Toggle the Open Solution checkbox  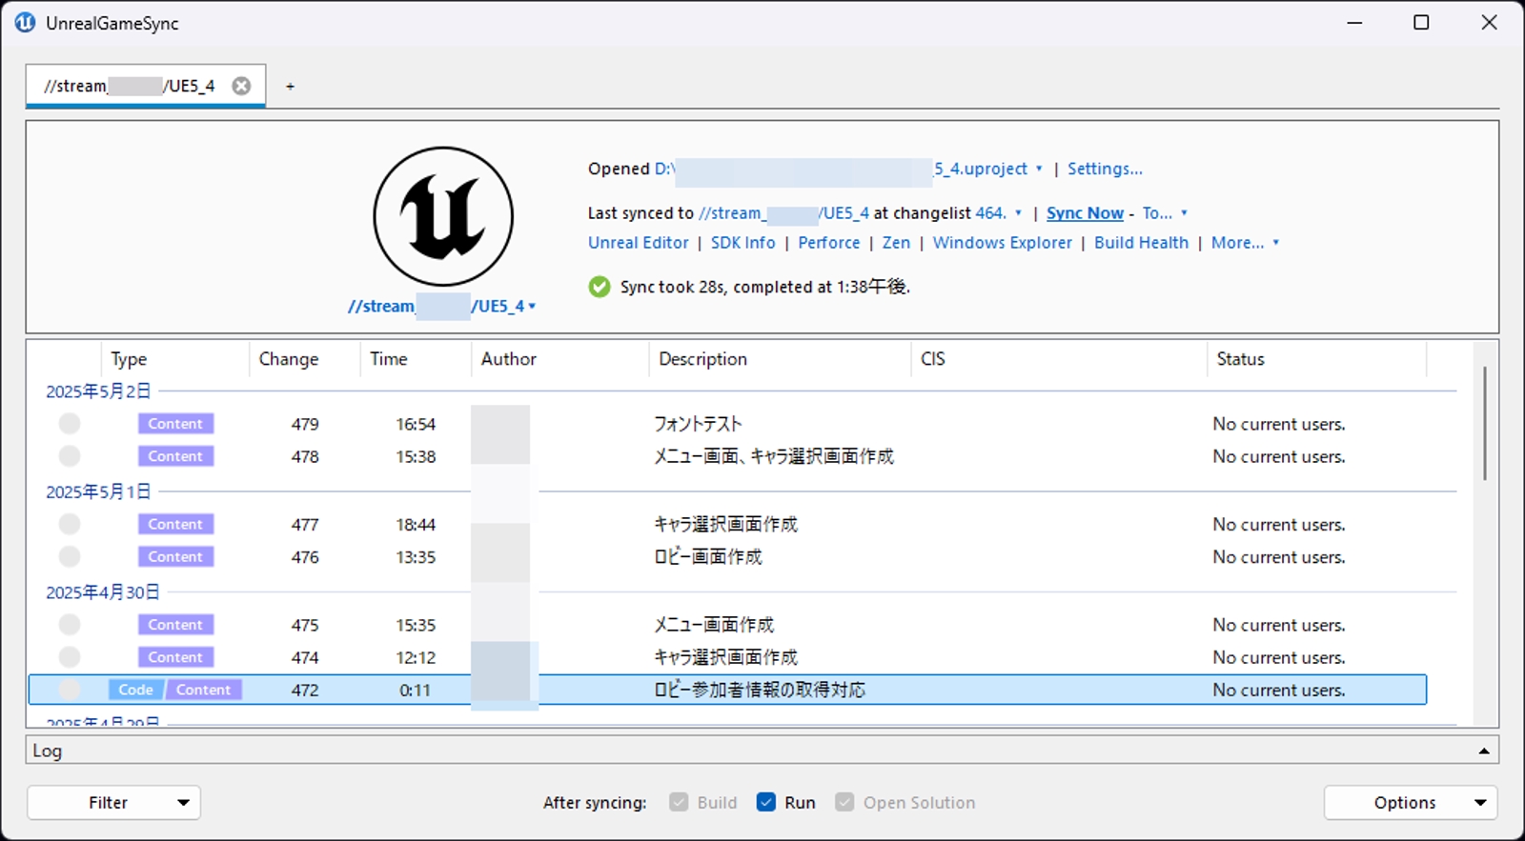pyautogui.click(x=844, y=802)
